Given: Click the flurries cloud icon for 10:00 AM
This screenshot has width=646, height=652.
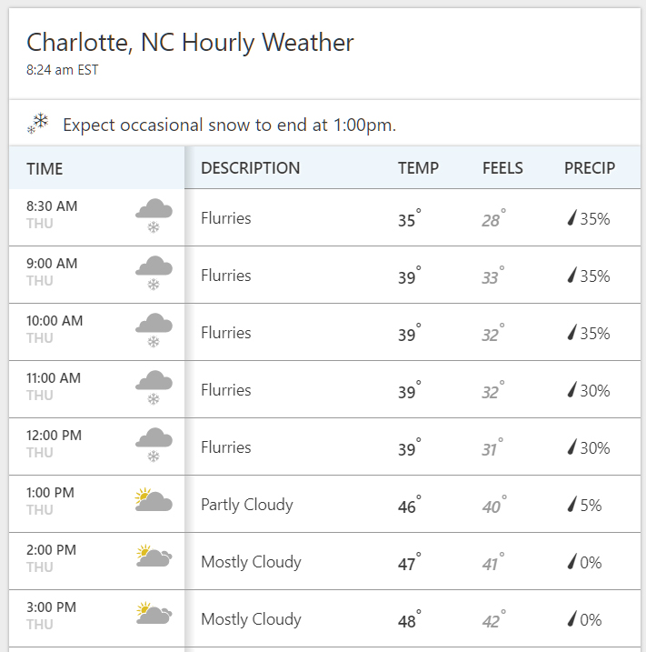Looking at the screenshot, I should pyautogui.click(x=154, y=330).
